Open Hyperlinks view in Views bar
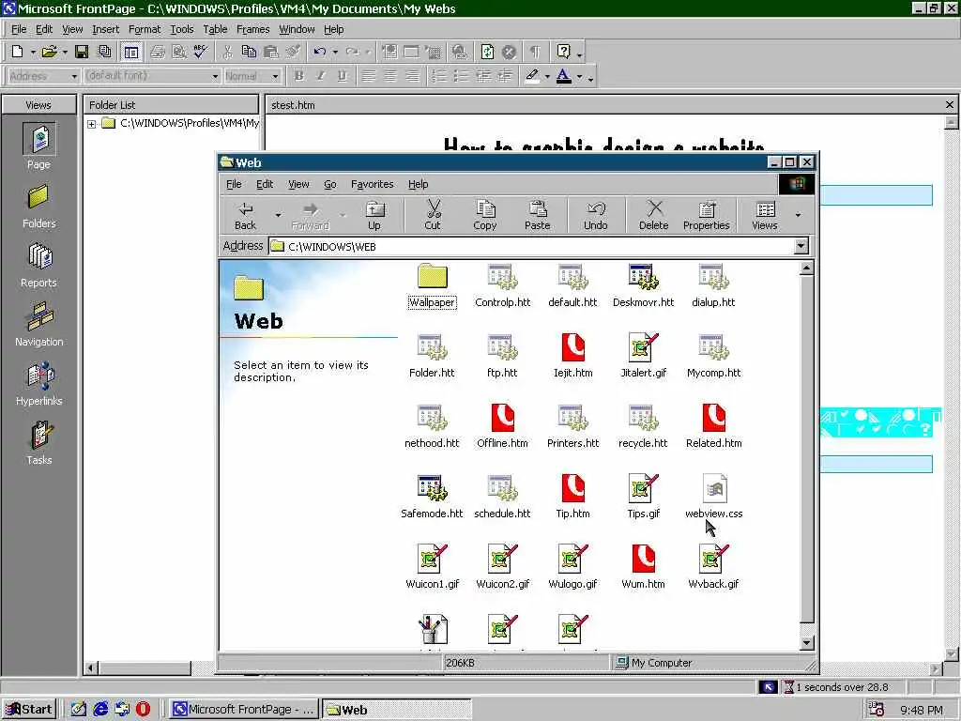 coord(38,384)
